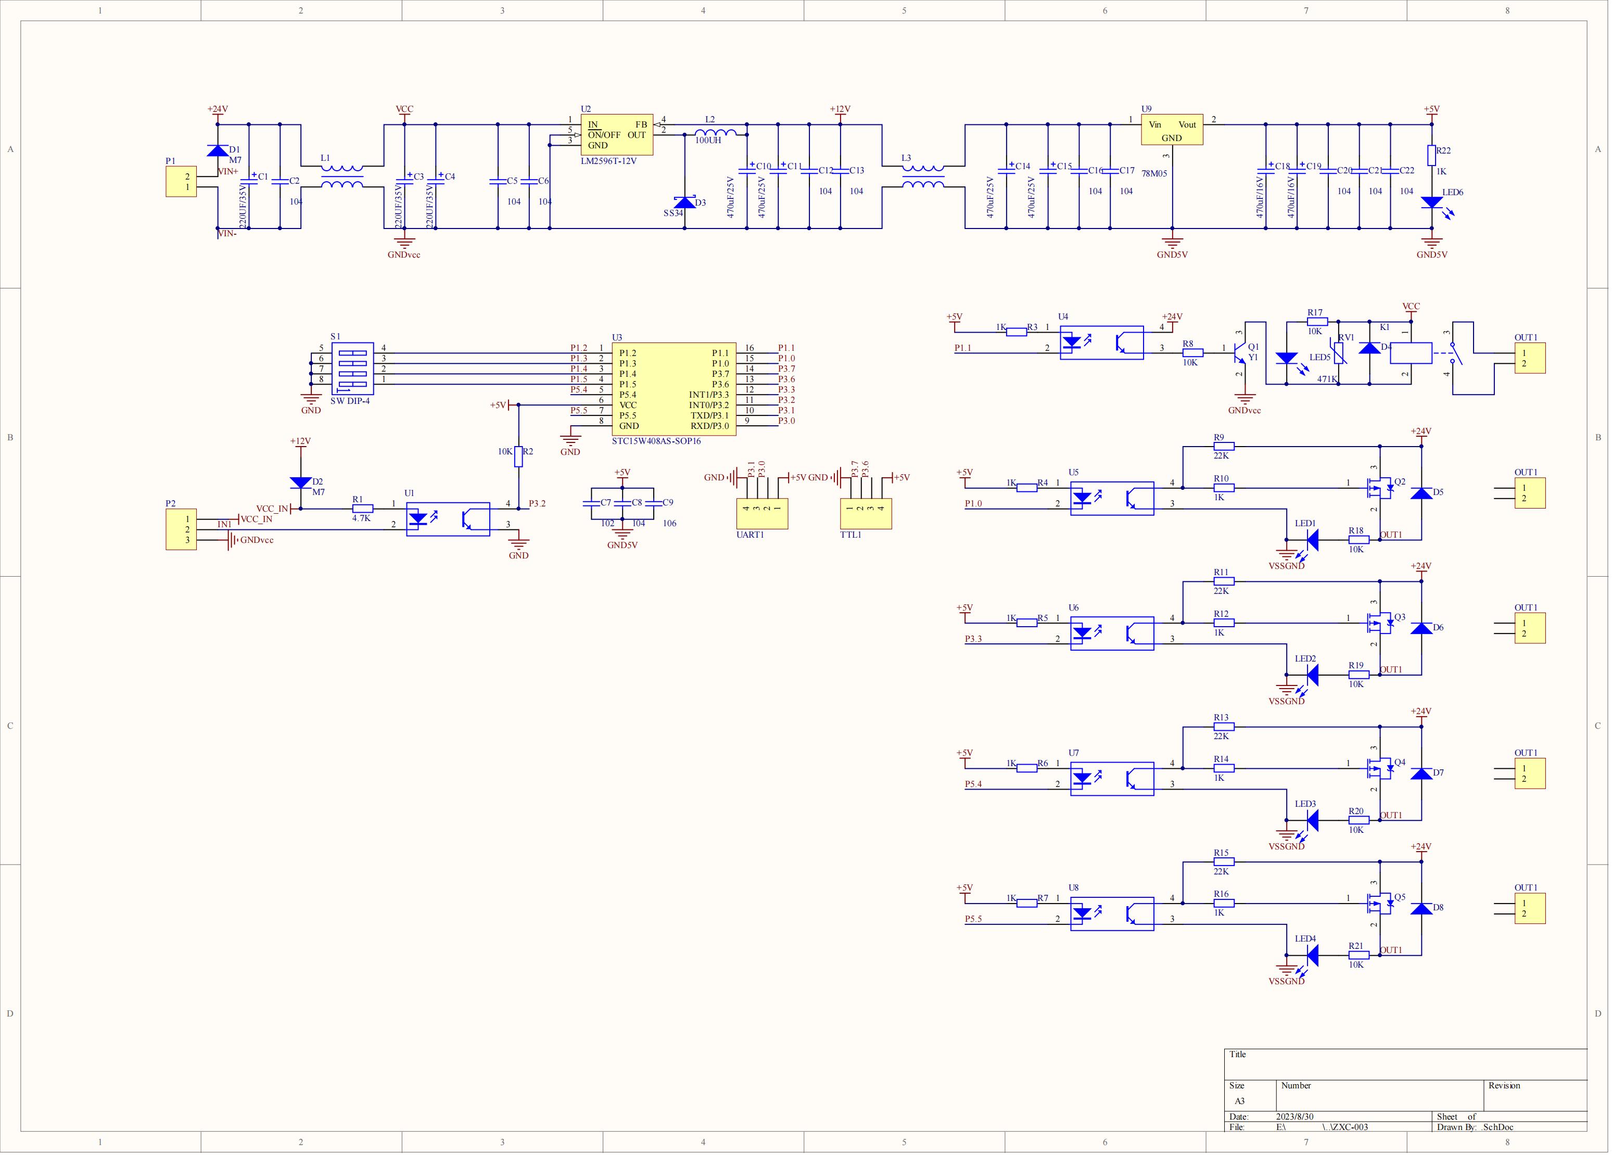
Task: Click the RV1 varistor symbol
Action: click(x=1339, y=353)
